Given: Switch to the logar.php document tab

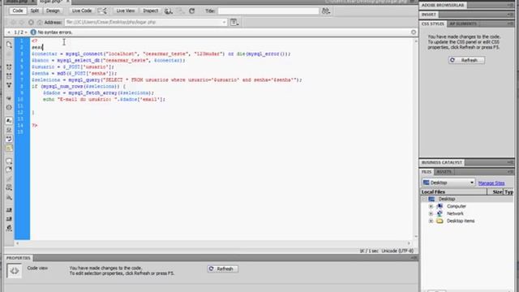Looking at the screenshot, I should [x=52, y=2].
